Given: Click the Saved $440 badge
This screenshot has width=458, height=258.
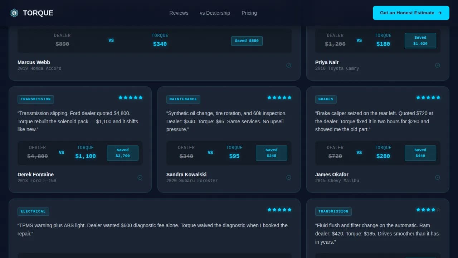Looking at the screenshot, I should pos(420,153).
